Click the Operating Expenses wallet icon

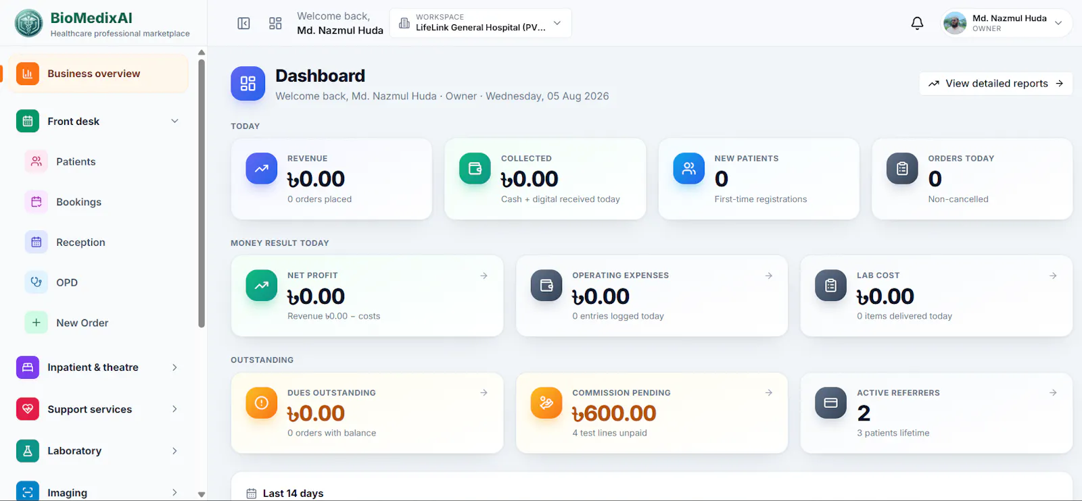click(546, 286)
